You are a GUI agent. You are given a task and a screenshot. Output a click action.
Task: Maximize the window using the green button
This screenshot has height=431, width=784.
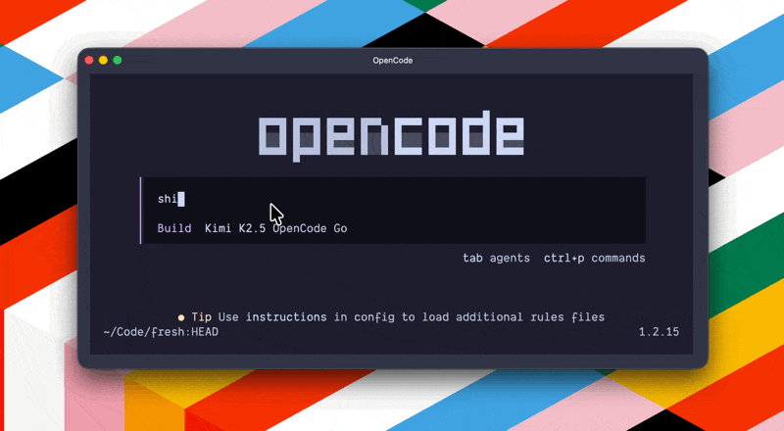(x=118, y=61)
